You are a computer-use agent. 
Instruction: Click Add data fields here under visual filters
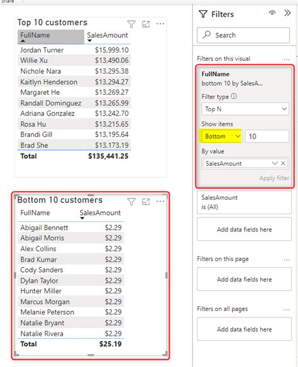pos(244,229)
